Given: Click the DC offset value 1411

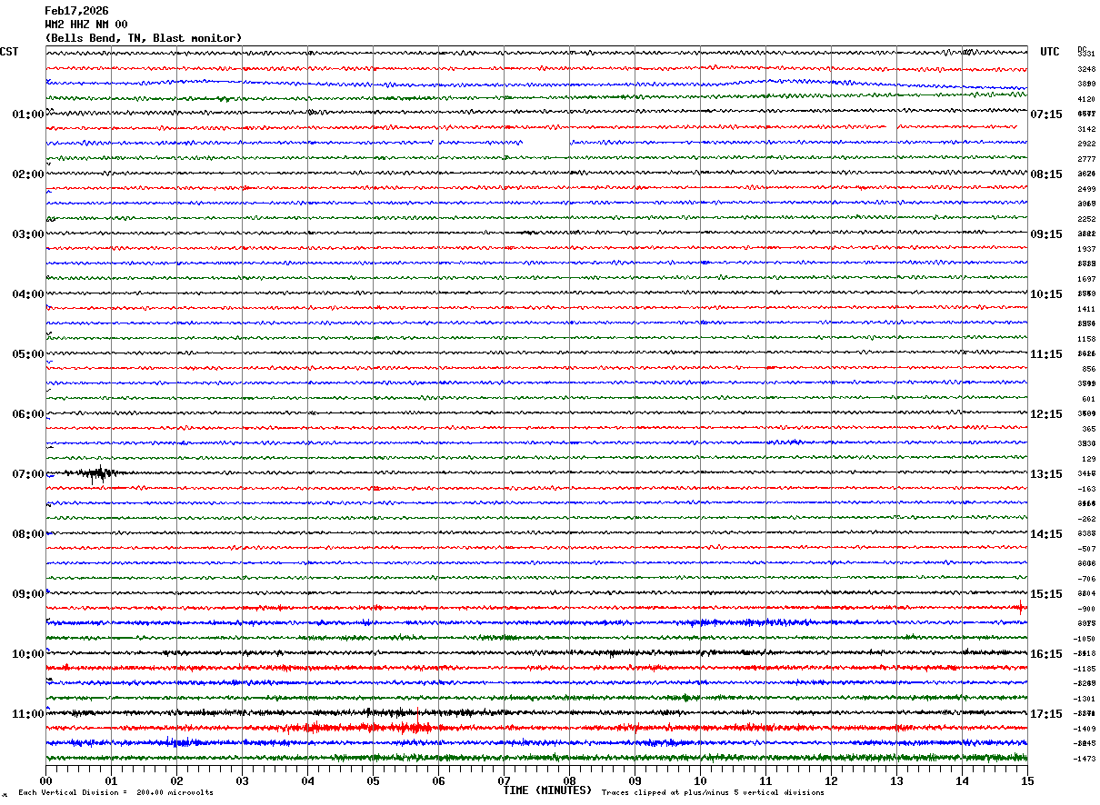Looking at the screenshot, I should 1086,309.
